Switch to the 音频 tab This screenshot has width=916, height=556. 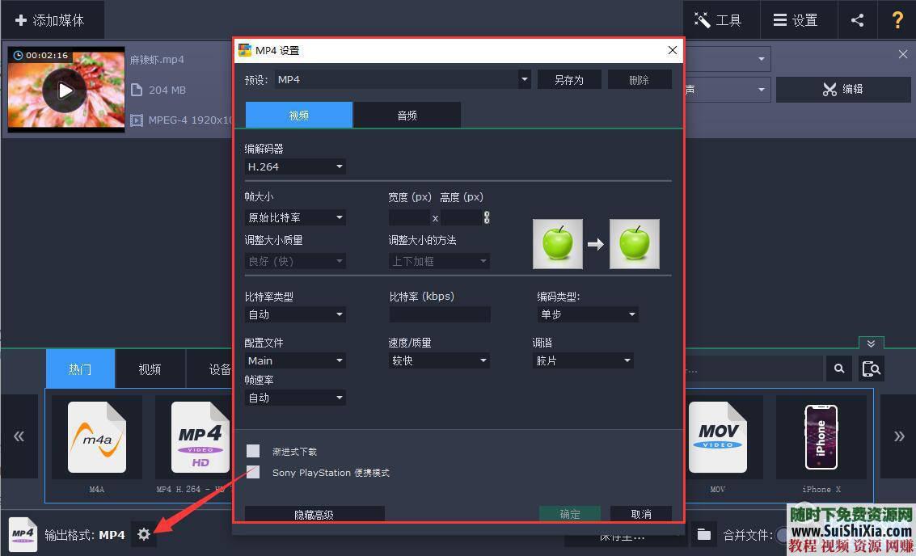coord(407,115)
